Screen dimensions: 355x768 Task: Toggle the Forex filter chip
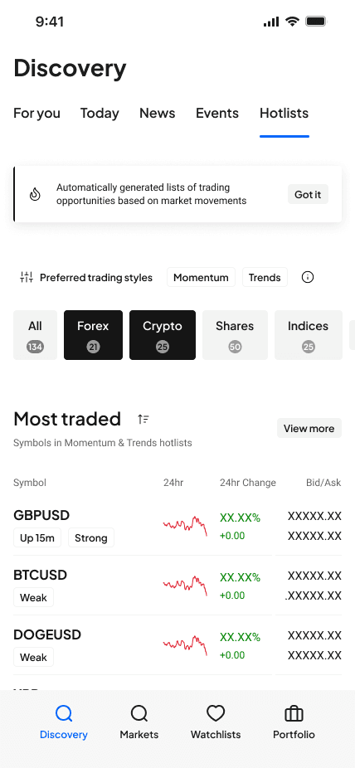93,335
